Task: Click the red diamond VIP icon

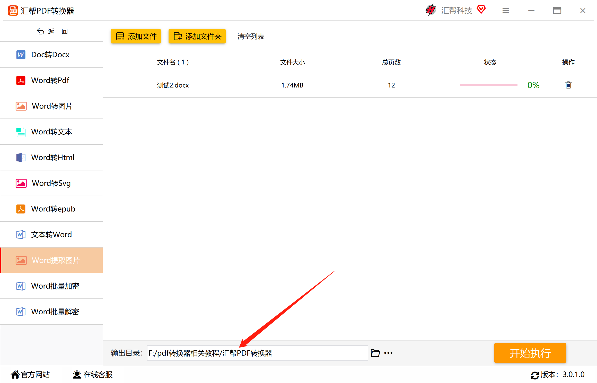Action: 481,10
